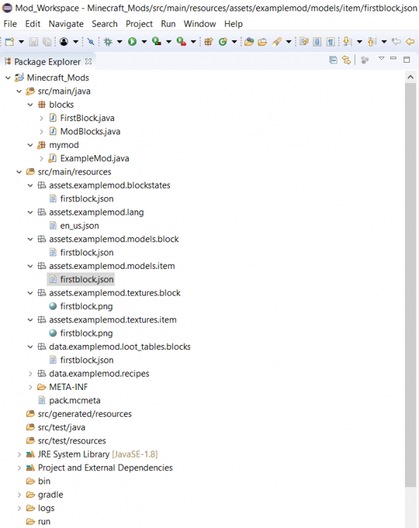Select the pack.mcmeta file
This screenshot has width=419, height=528.
(x=75, y=401)
